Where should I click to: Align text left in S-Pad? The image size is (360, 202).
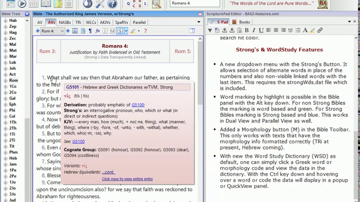pyautogui.click(x=269, y=30)
